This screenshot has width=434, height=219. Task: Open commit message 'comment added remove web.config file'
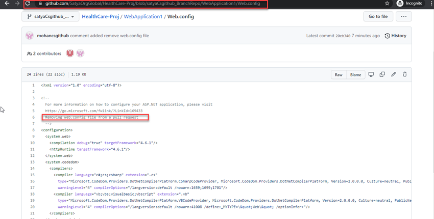pos(110,36)
